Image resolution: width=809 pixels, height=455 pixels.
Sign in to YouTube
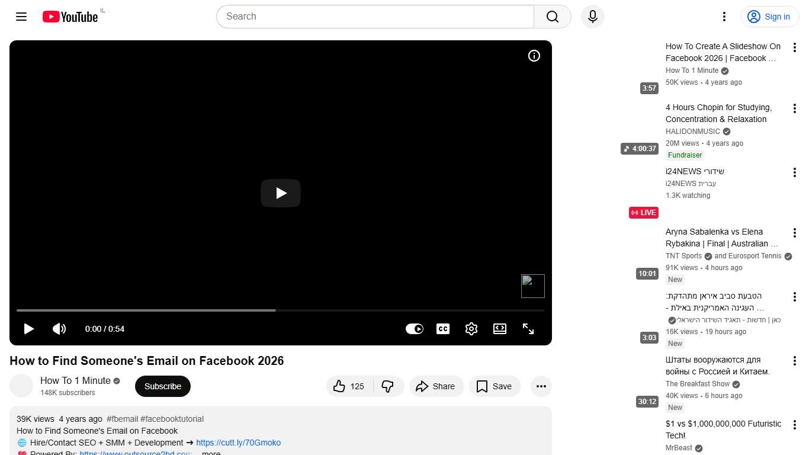[769, 16]
